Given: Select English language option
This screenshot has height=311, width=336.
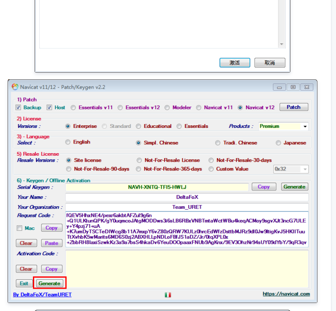Looking at the screenshot, I should [x=68, y=142].
